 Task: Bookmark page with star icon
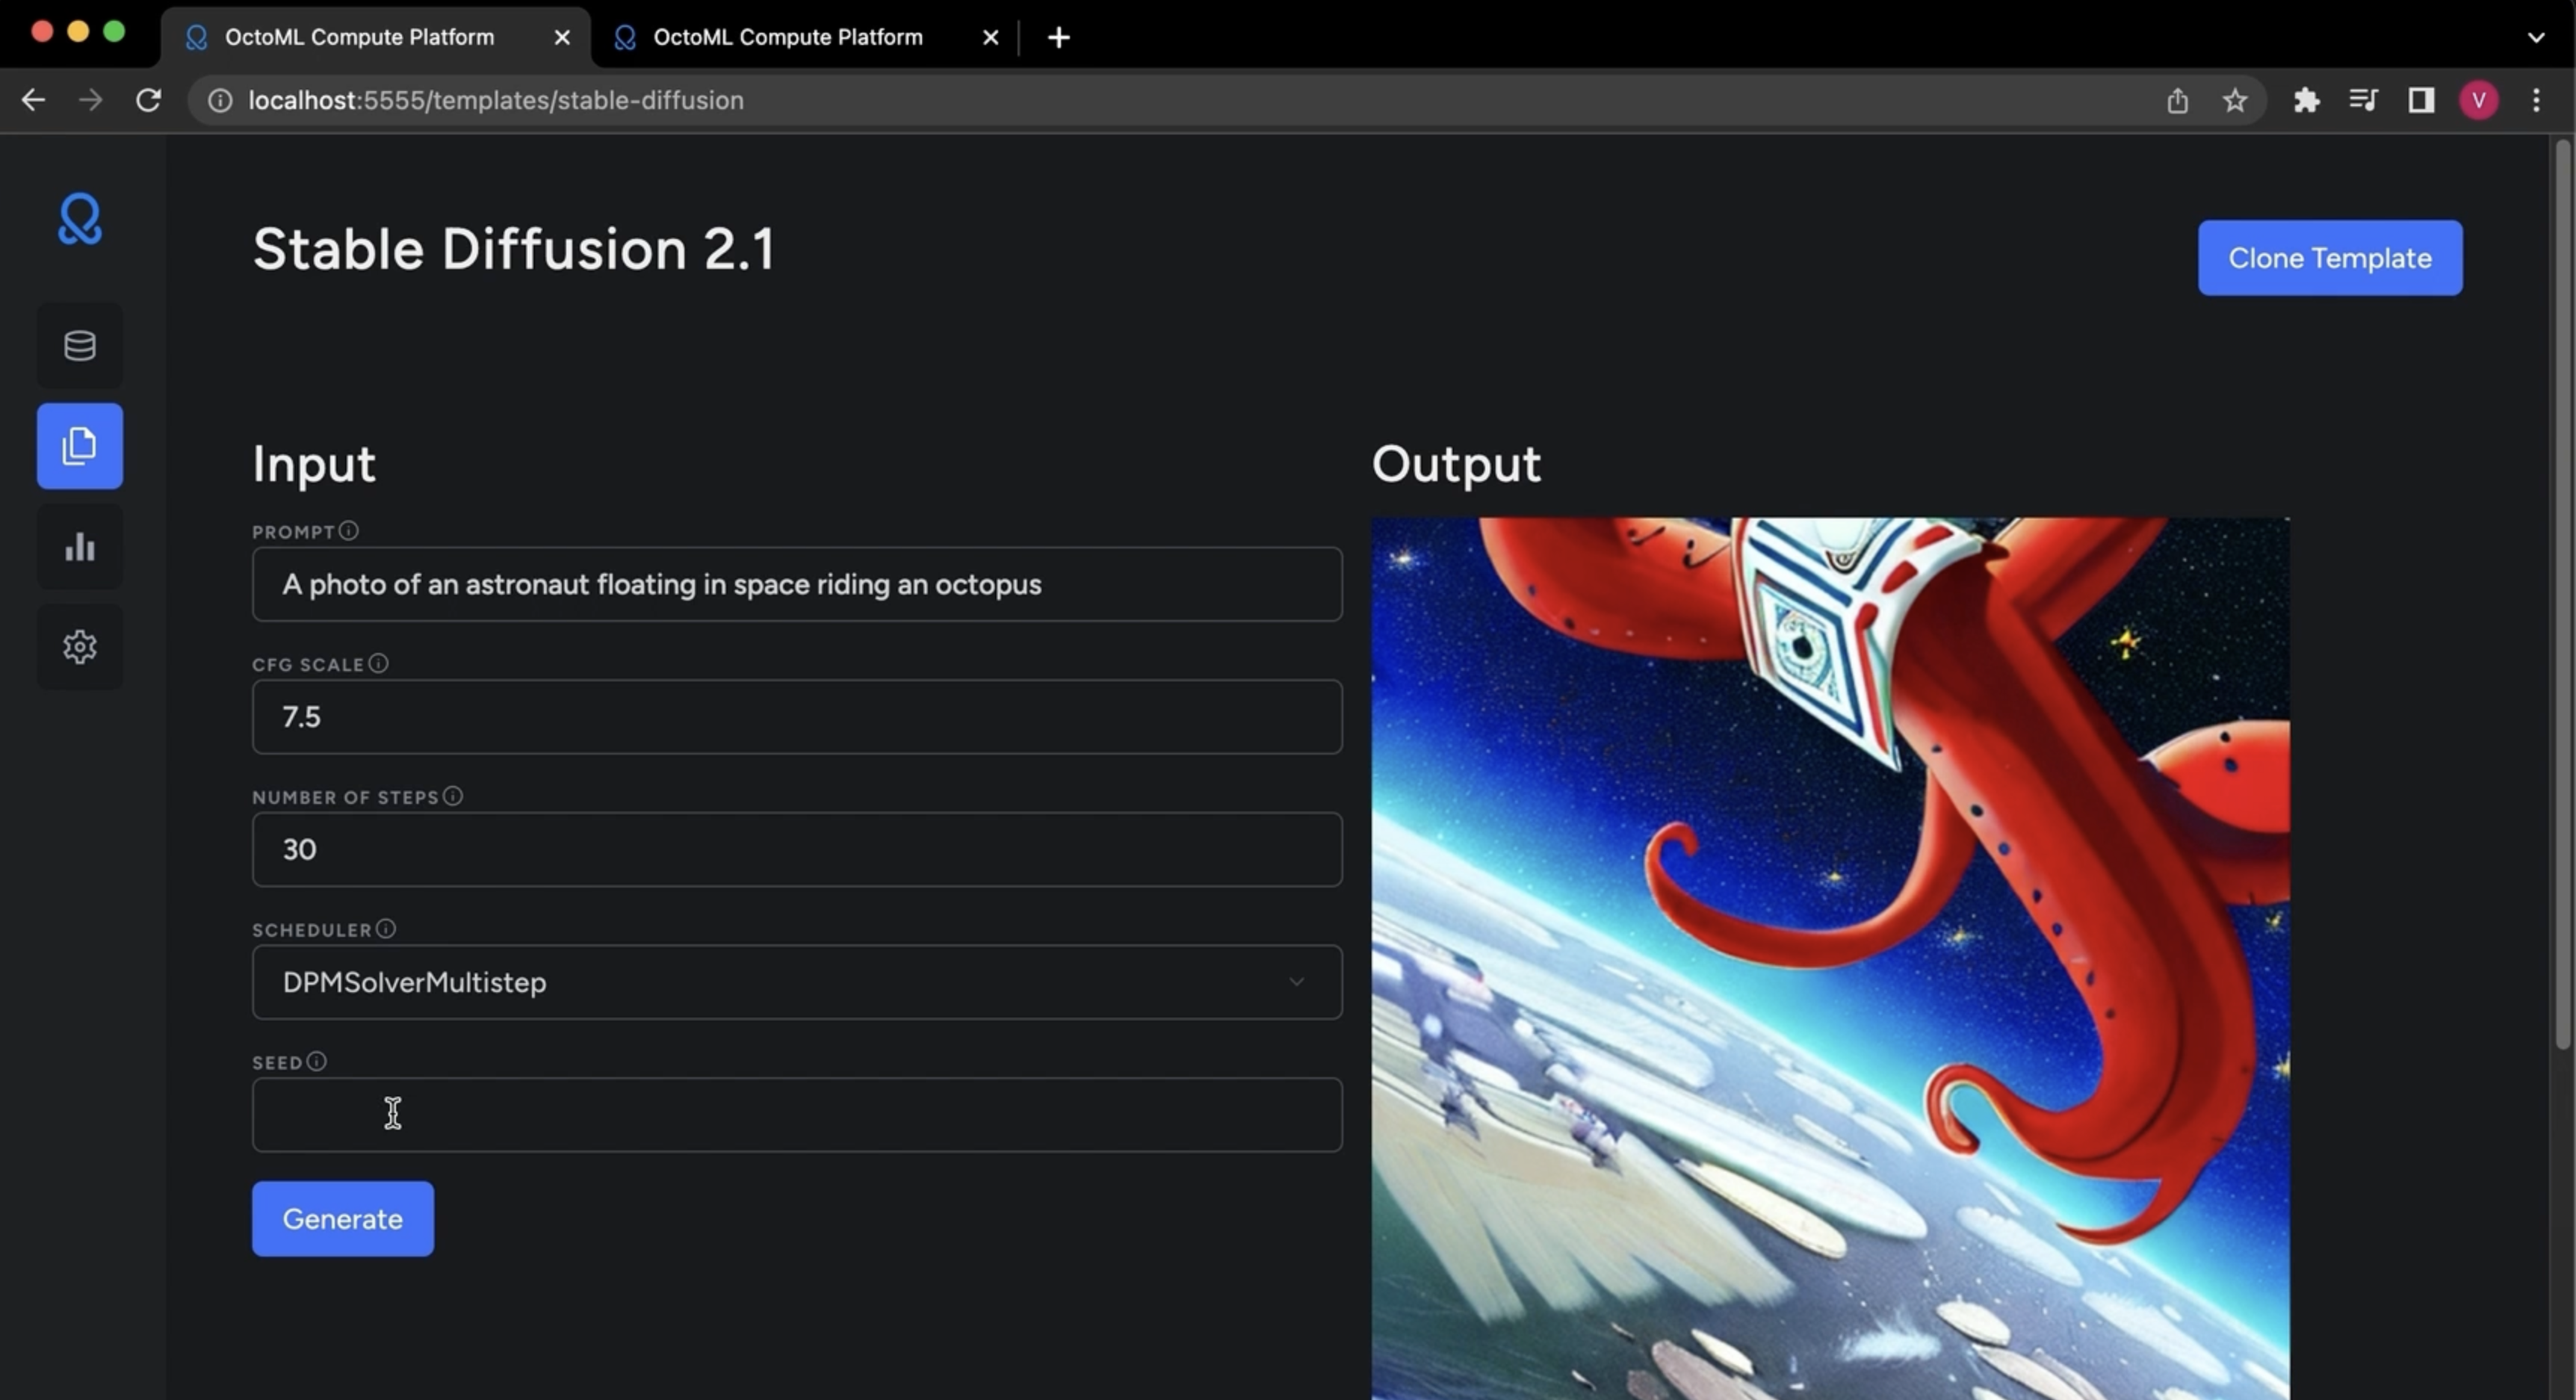pyautogui.click(x=2234, y=100)
